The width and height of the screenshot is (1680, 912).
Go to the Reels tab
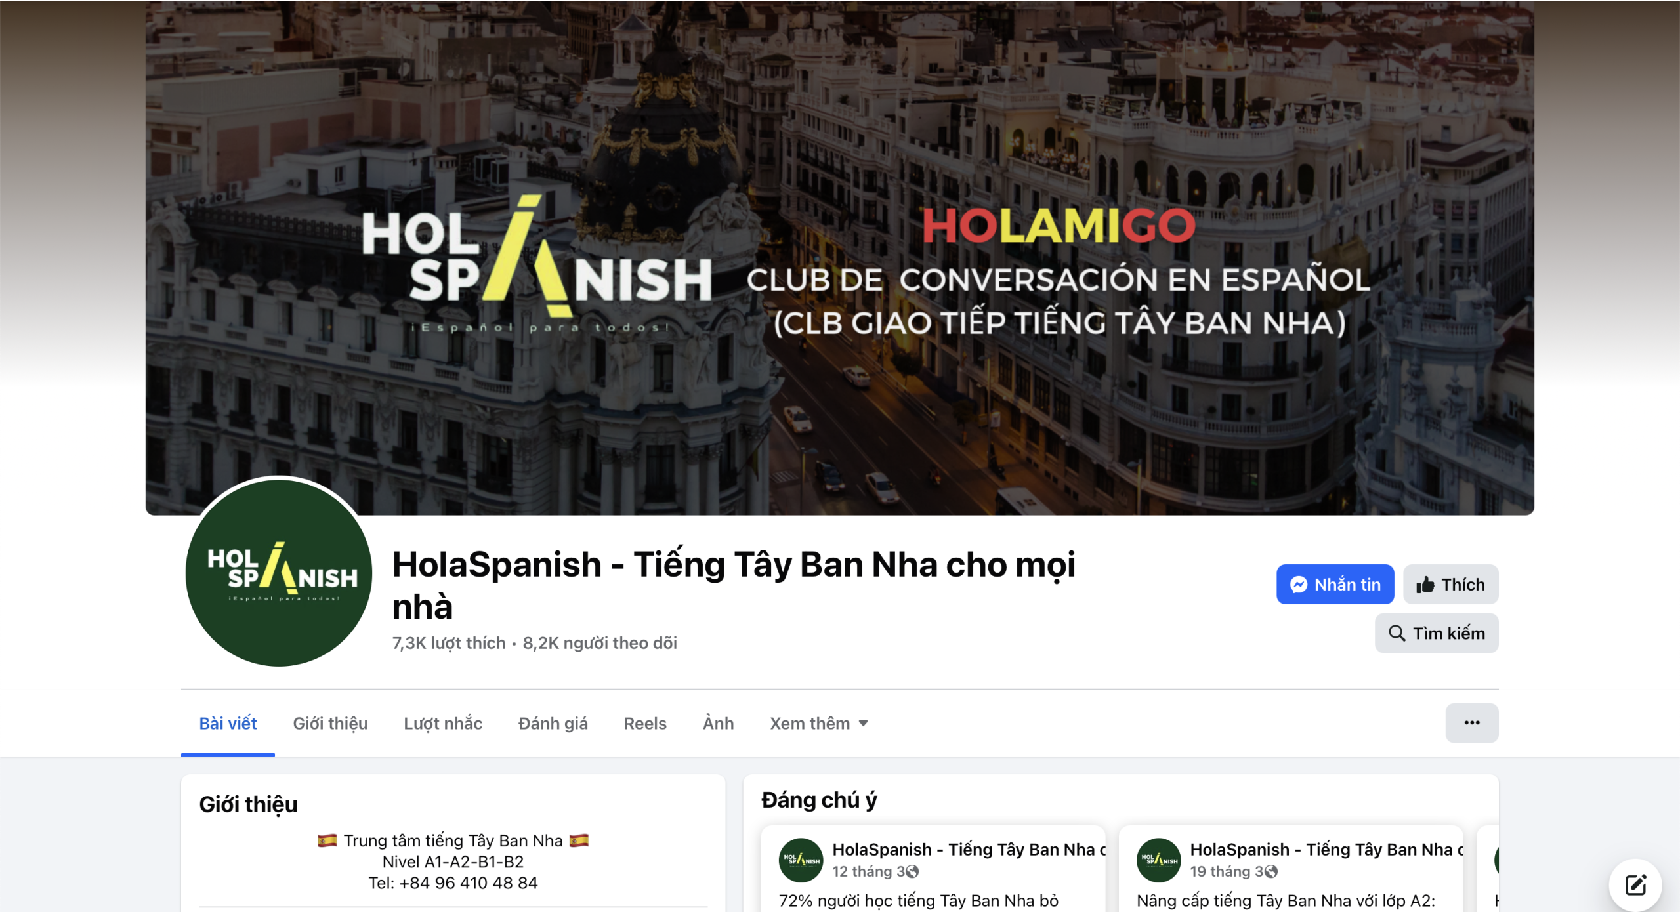[x=645, y=723]
